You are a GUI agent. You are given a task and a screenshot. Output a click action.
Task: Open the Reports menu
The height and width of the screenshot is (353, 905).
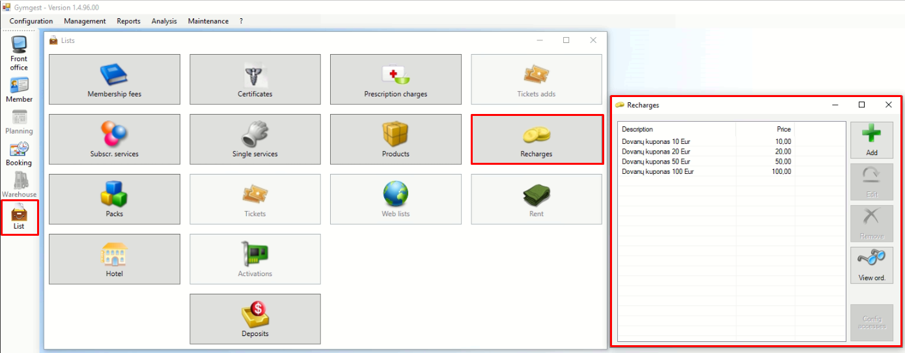(x=128, y=21)
